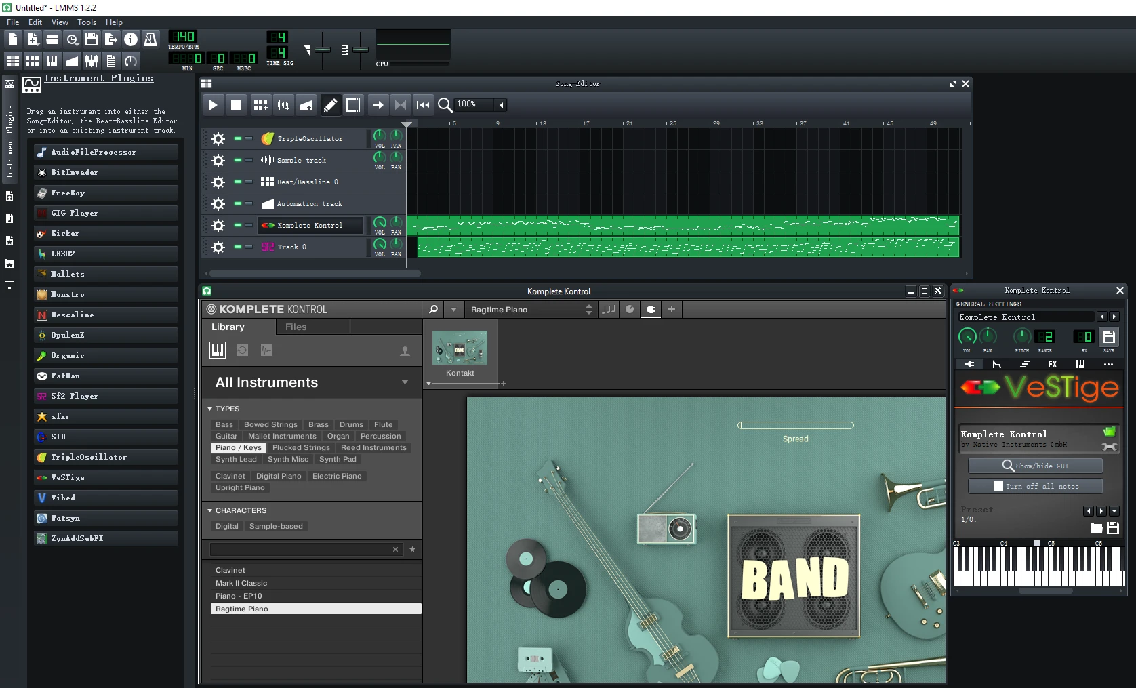This screenshot has height=688, width=1136.
Task: Show the Beat+Bassline Editor icon
Action: click(33, 61)
